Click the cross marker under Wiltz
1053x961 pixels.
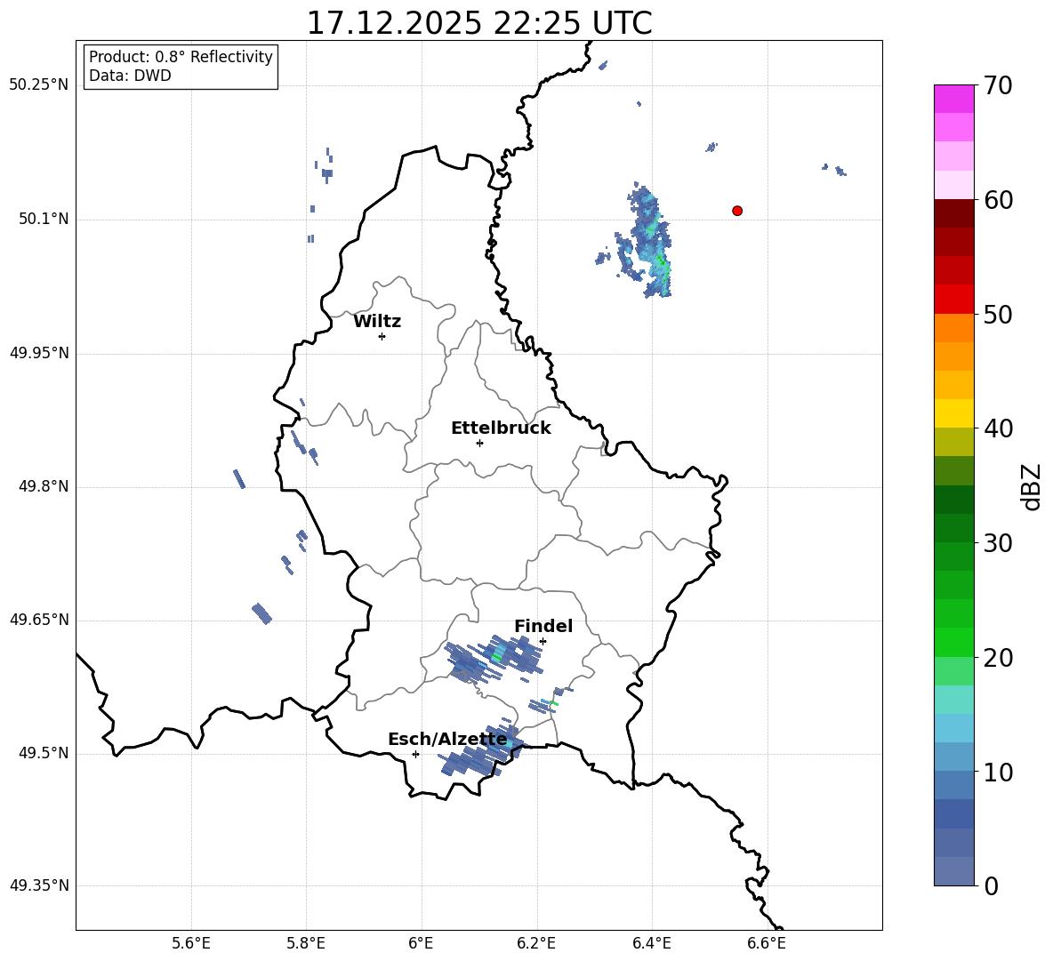[x=382, y=336]
